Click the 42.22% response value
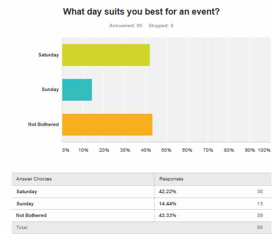This screenshot has height=234, width=274. pyautogui.click(x=168, y=192)
